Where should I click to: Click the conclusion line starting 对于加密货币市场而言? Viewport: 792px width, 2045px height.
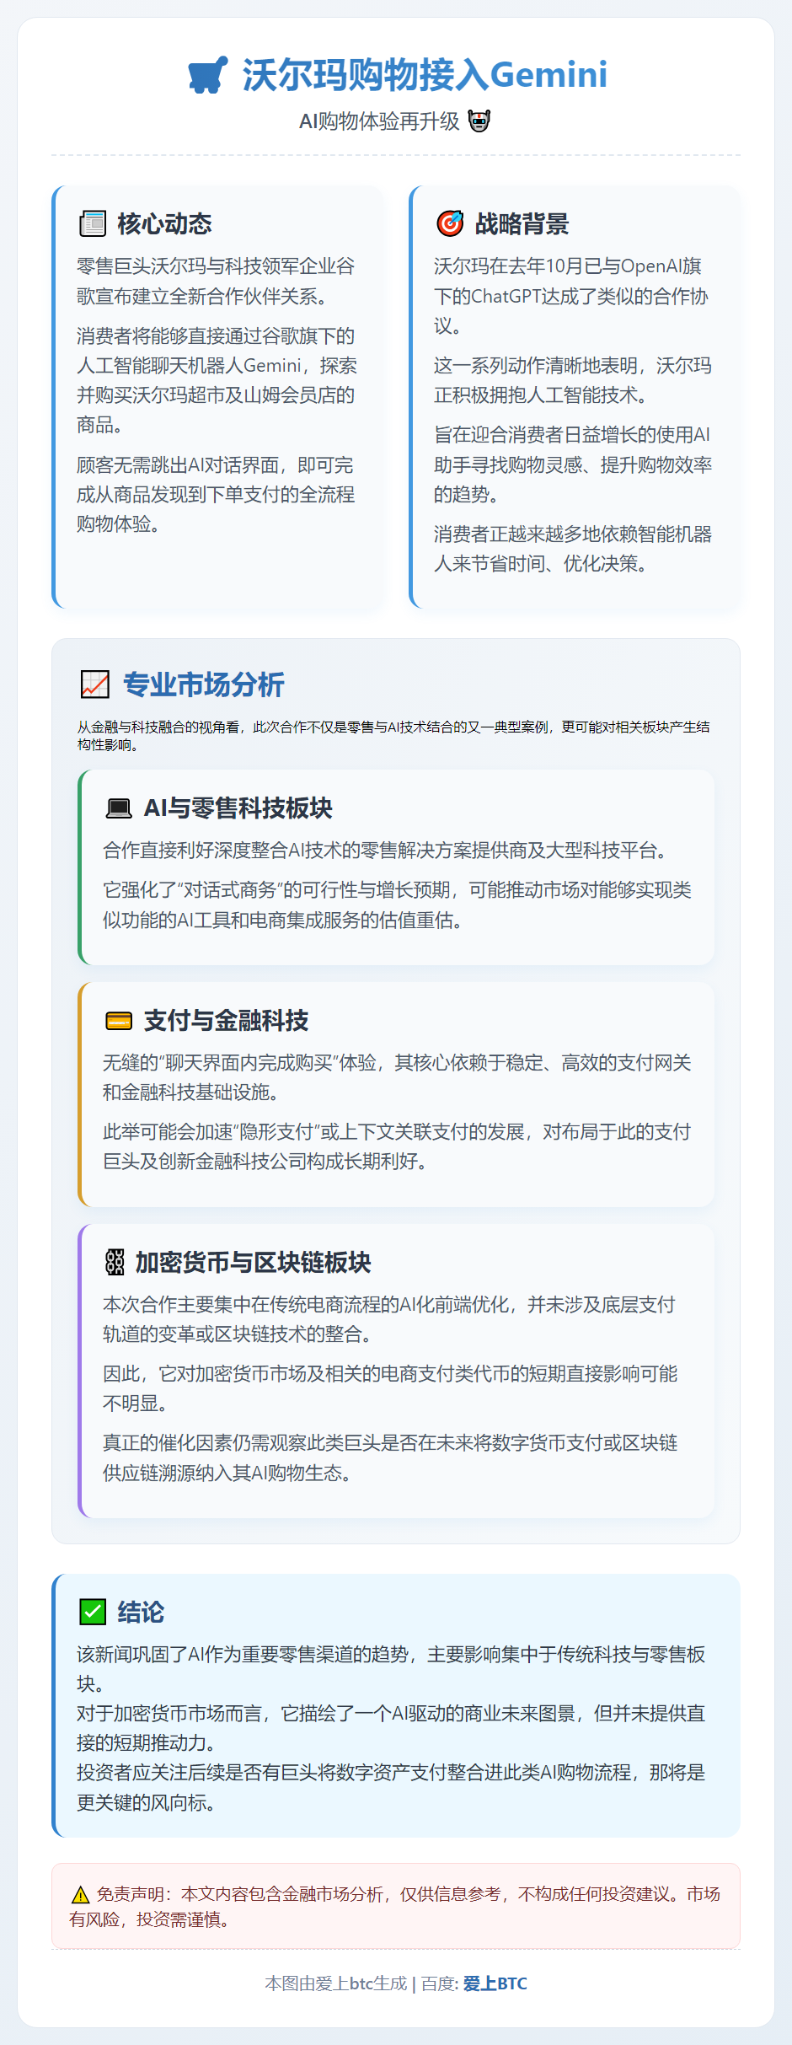391,1728
